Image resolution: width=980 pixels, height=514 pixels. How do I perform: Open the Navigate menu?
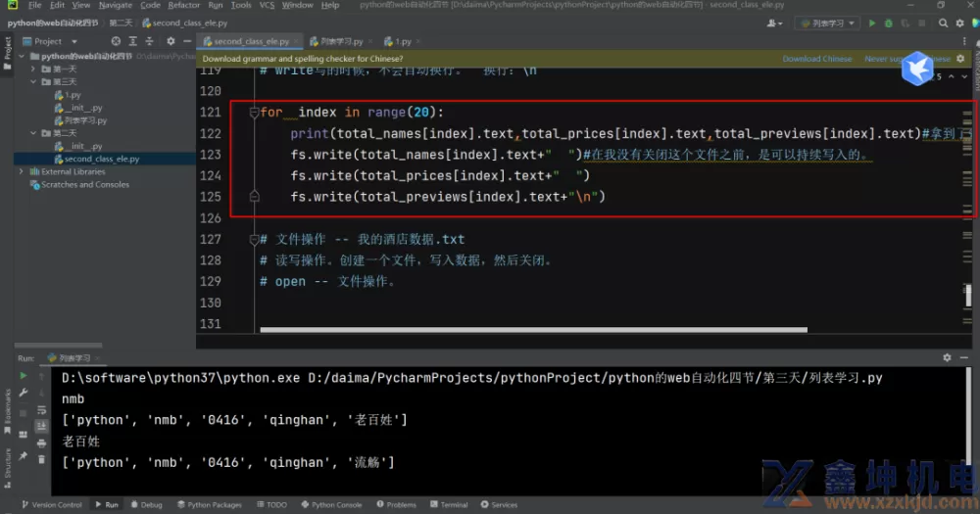pos(115,5)
